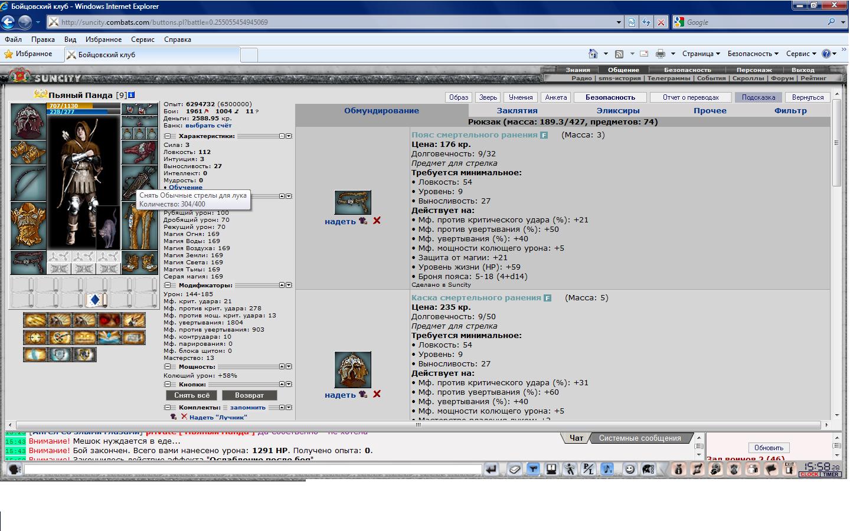The width and height of the screenshot is (850, 531).
Task: Toggle the P/L transliteration icon in chat toolbar
Action: pos(589,470)
